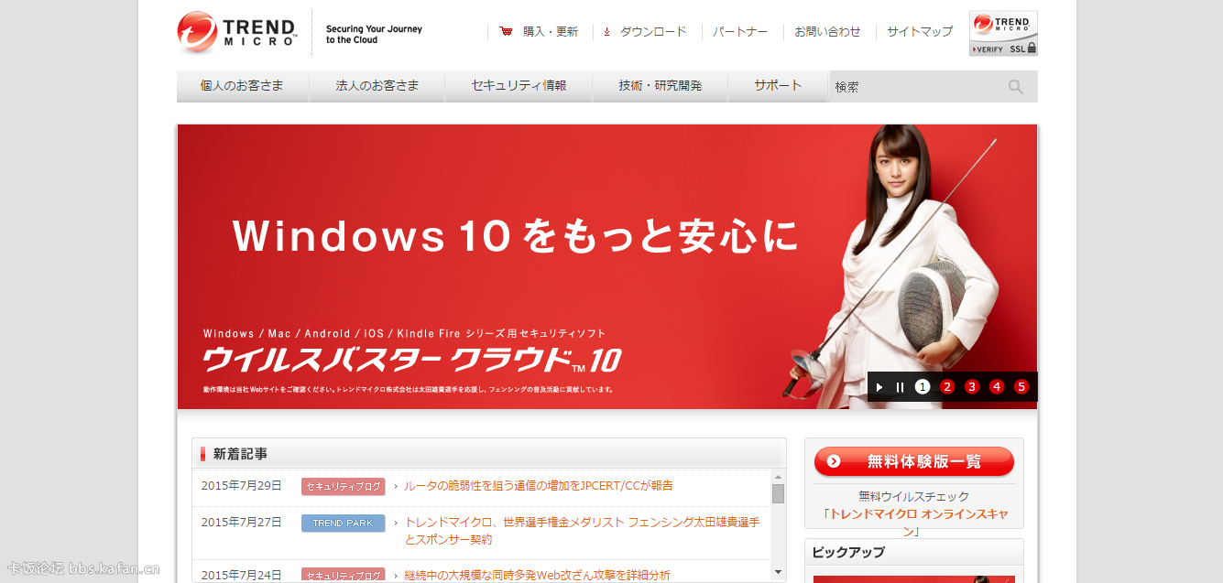The image size is (1223, 583).
Task: Open the 法人のお客さま menu
Action: (x=377, y=86)
